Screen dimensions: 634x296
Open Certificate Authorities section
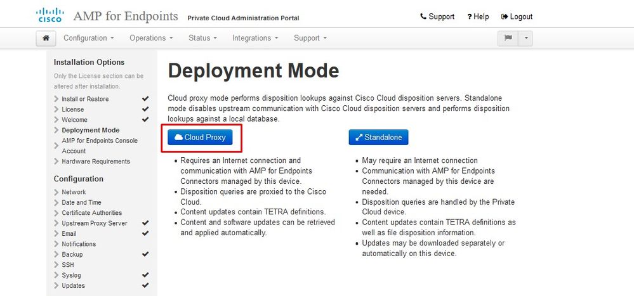coord(92,213)
